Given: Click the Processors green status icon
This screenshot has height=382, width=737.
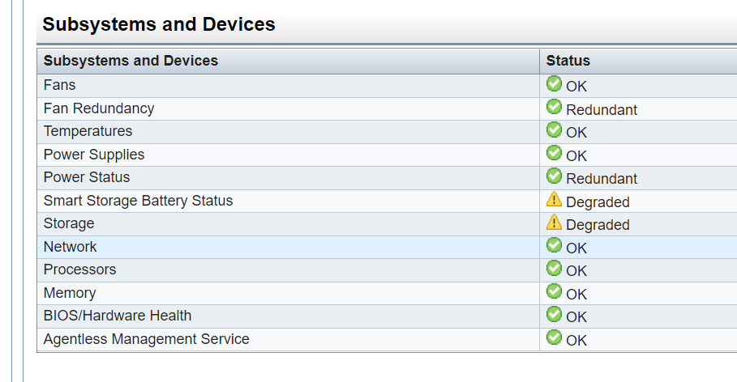Looking at the screenshot, I should pyautogui.click(x=555, y=268).
